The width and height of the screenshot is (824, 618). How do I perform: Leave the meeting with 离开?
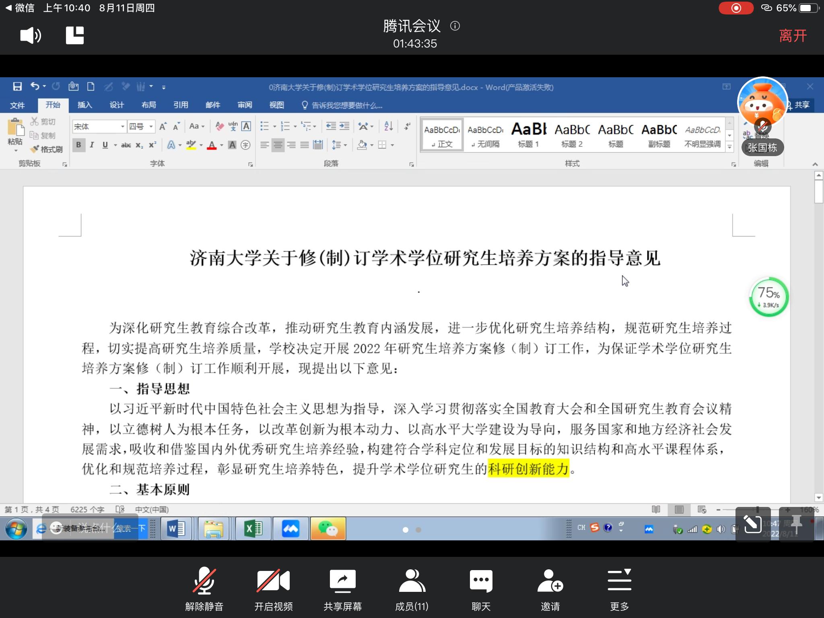[x=793, y=35]
